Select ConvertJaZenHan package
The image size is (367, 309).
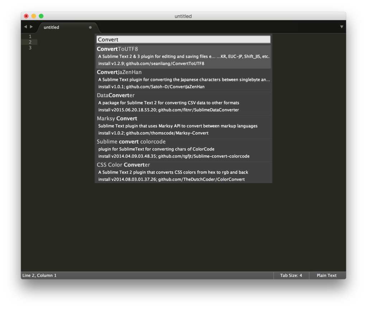(x=183, y=79)
